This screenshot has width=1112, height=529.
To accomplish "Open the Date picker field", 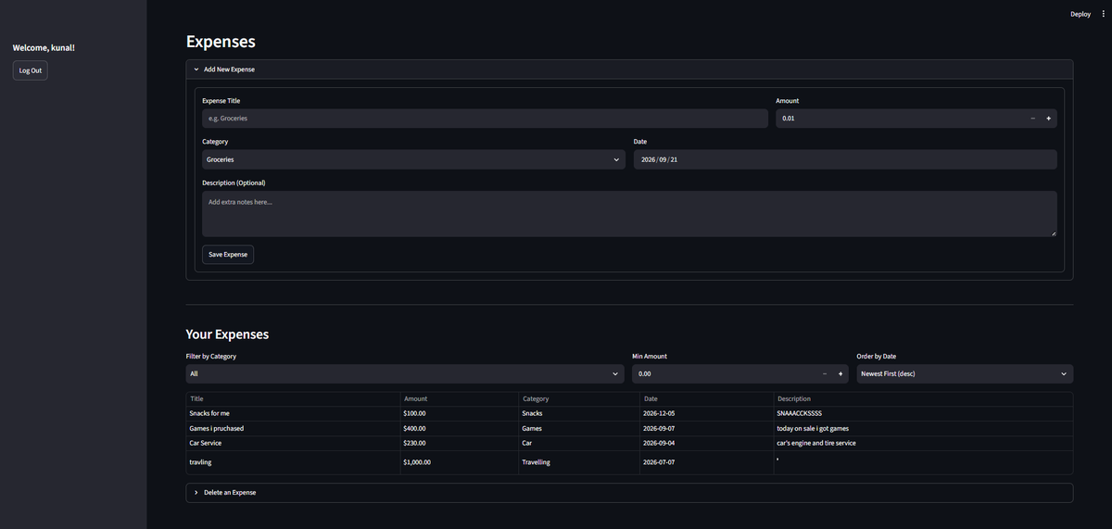I will coord(845,159).
